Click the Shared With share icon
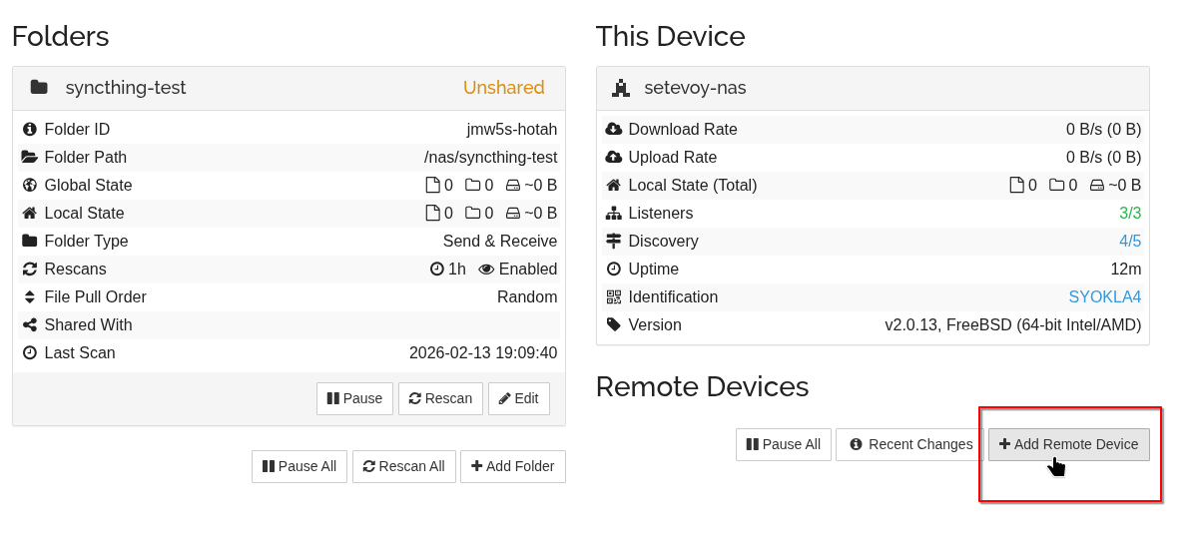This screenshot has width=1194, height=552. 30,324
